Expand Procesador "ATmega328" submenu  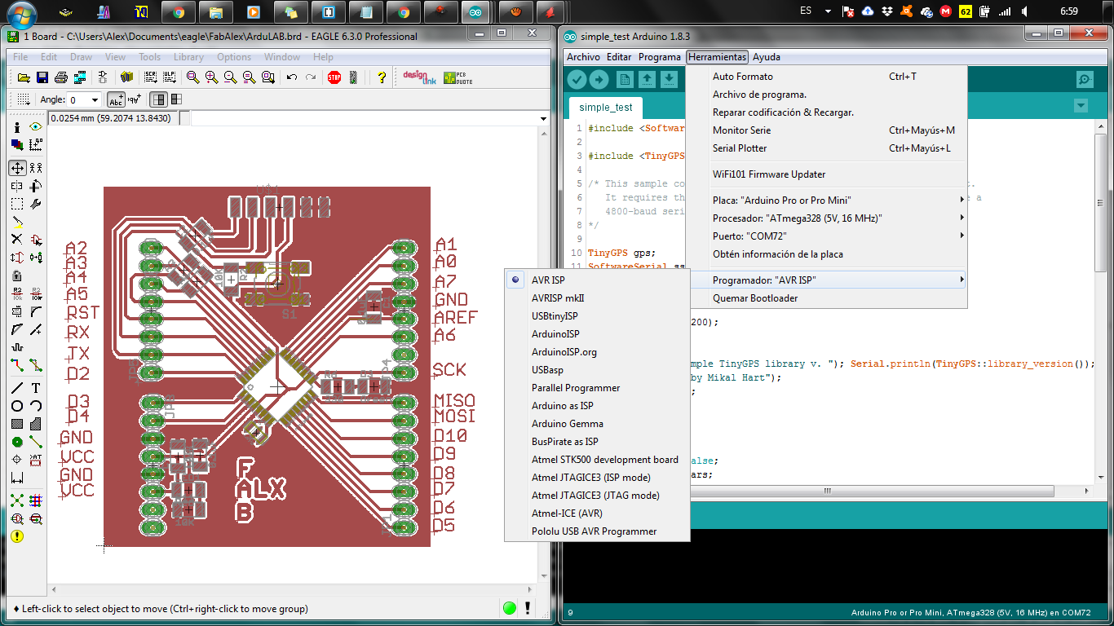tap(826, 218)
